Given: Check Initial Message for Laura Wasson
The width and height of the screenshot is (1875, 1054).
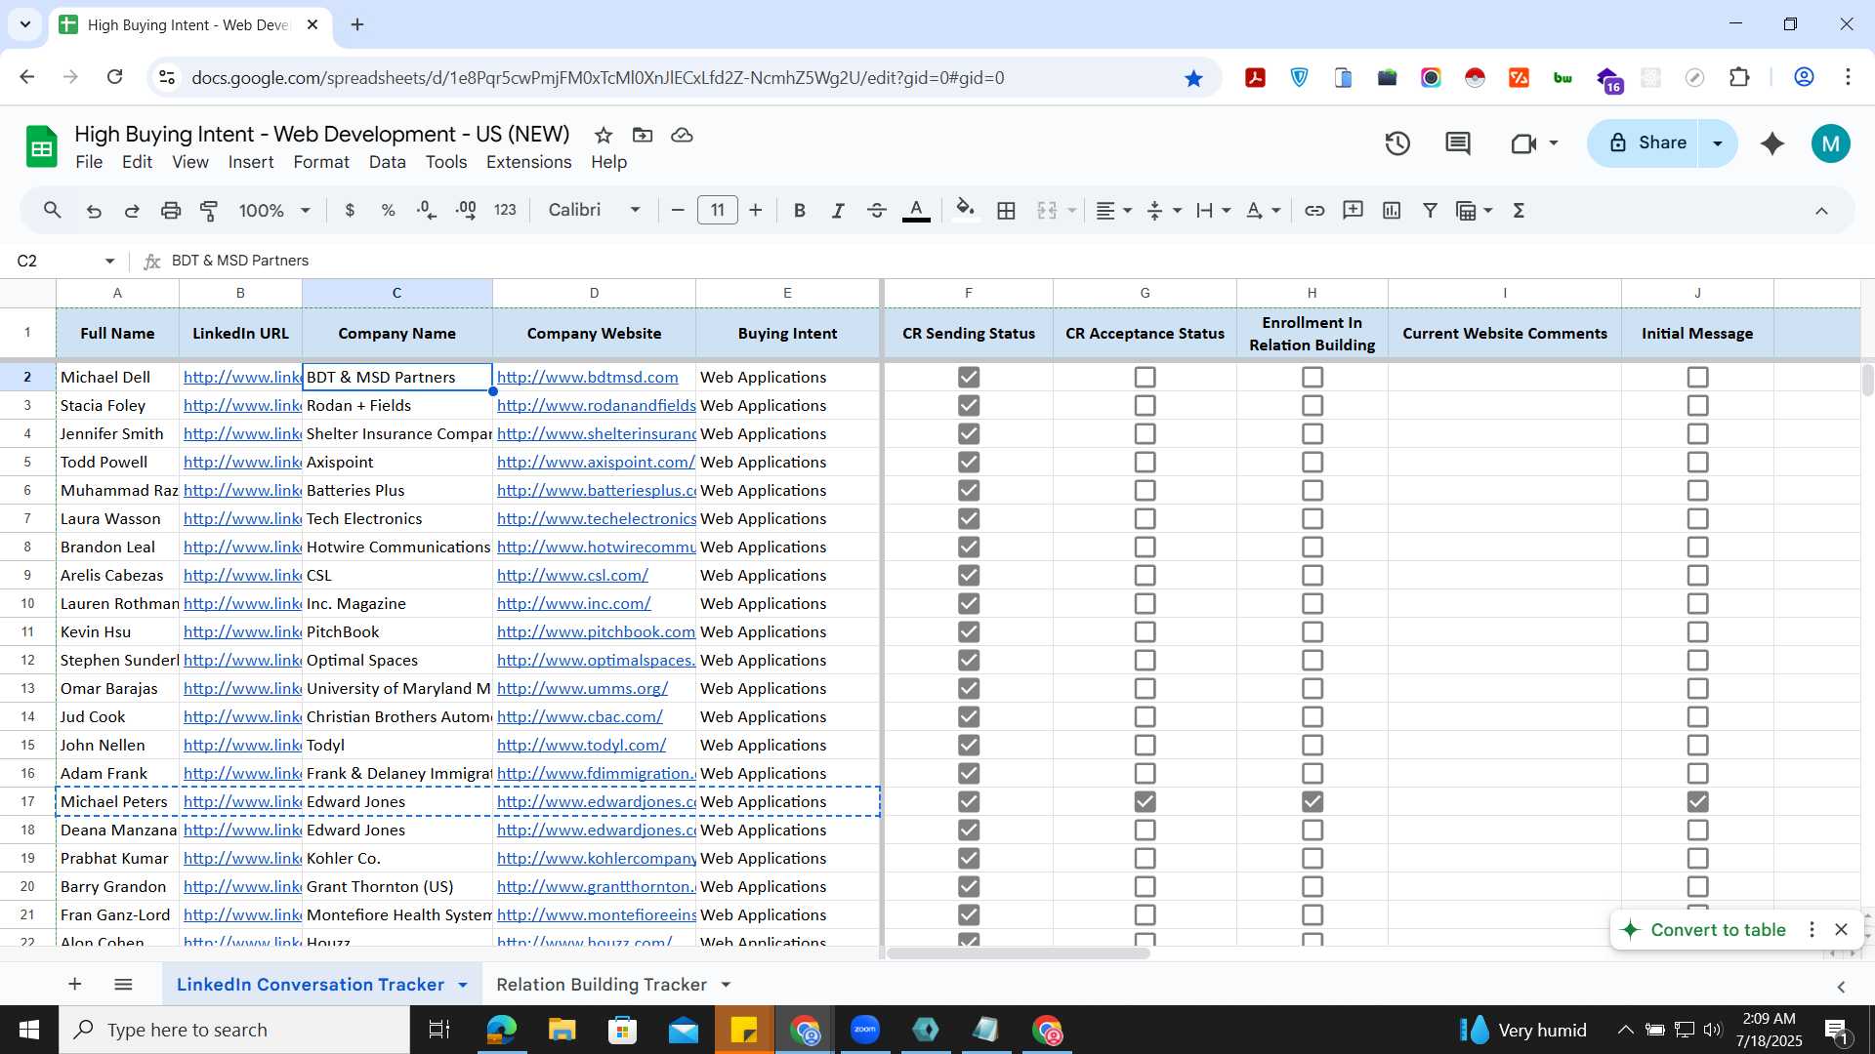Looking at the screenshot, I should click(1698, 518).
